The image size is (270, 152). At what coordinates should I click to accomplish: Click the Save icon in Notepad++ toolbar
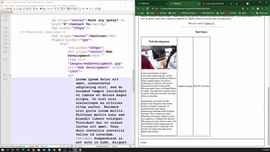pos(8,8)
